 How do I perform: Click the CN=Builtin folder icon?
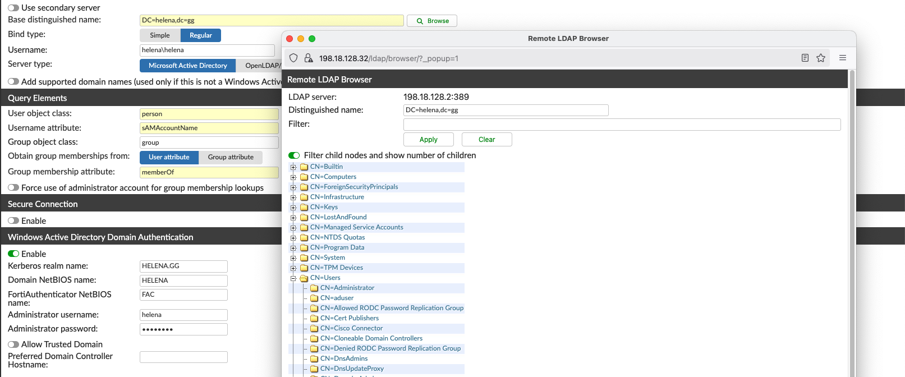click(304, 167)
